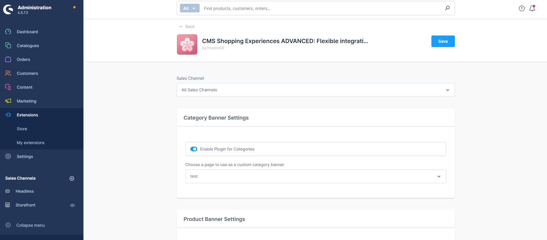The image size is (547, 240).
Task: Click the by HosonoDE author text
Action: [x=213, y=48]
